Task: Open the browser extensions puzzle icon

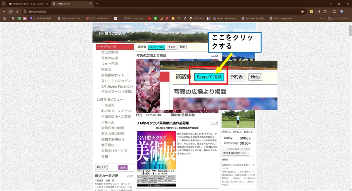Action: tap(325, 11)
